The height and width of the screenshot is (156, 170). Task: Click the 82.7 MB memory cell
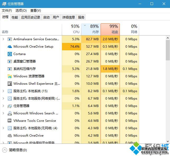91,39
